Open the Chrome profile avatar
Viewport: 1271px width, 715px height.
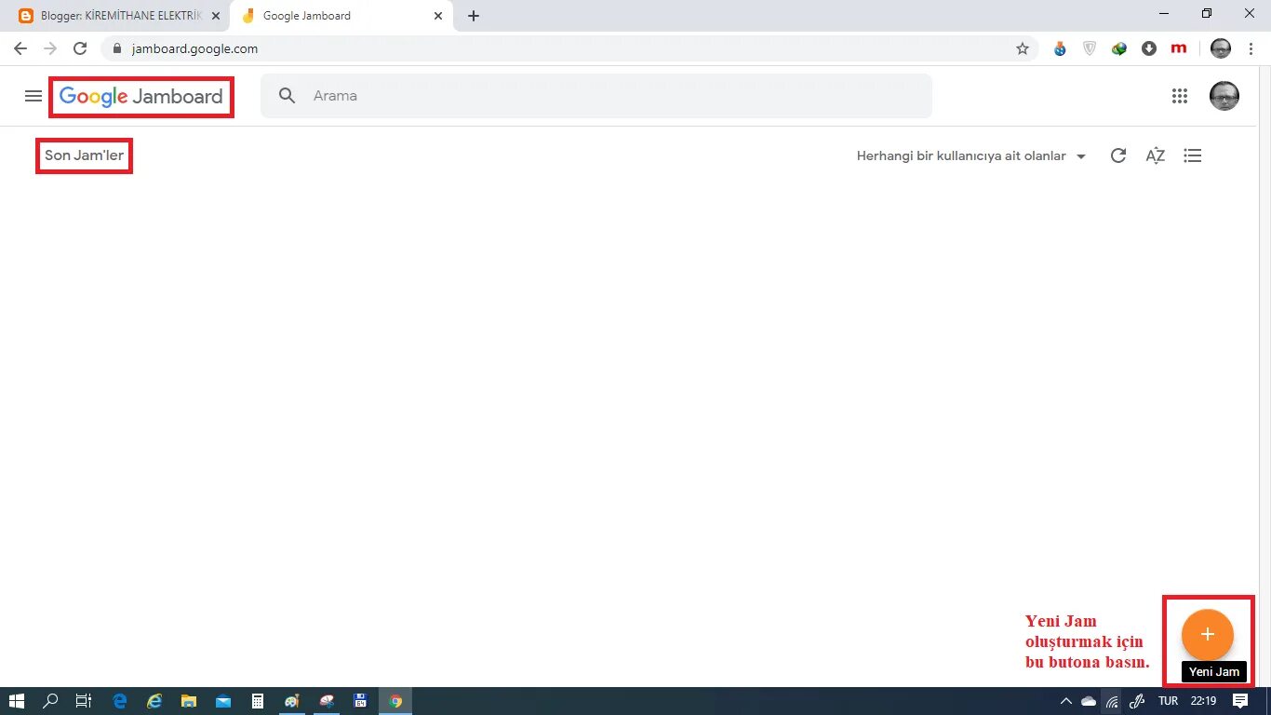1221,48
